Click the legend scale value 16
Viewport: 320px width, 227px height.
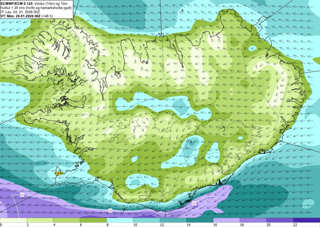point(215,225)
